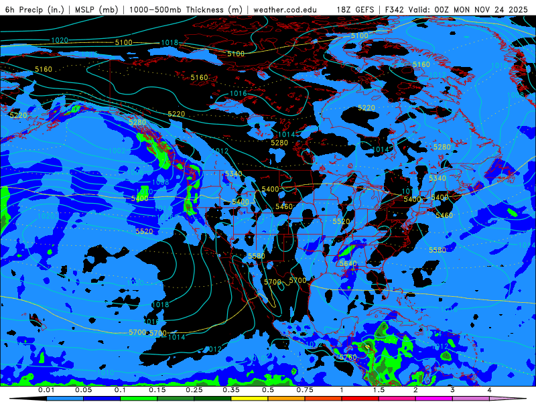Click the '5160' label in the upper-right area

(x=421, y=64)
